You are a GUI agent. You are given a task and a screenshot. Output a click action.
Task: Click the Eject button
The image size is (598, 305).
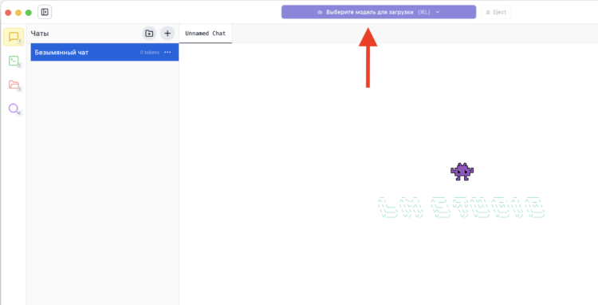[496, 12]
